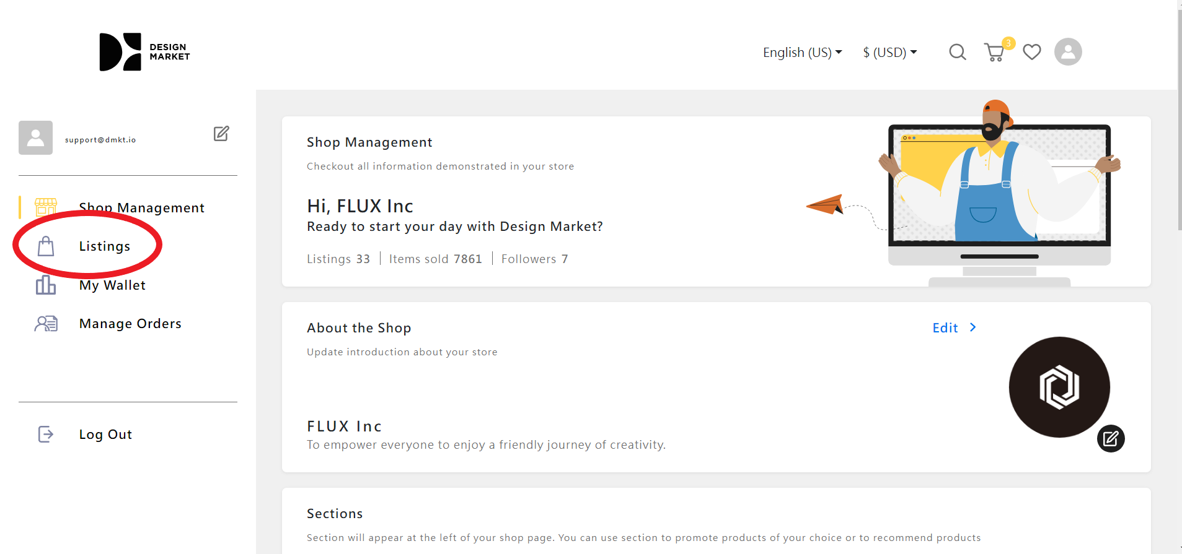1182x554 pixels.
Task: Click the Log Out link
Action: tap(105, 435)
